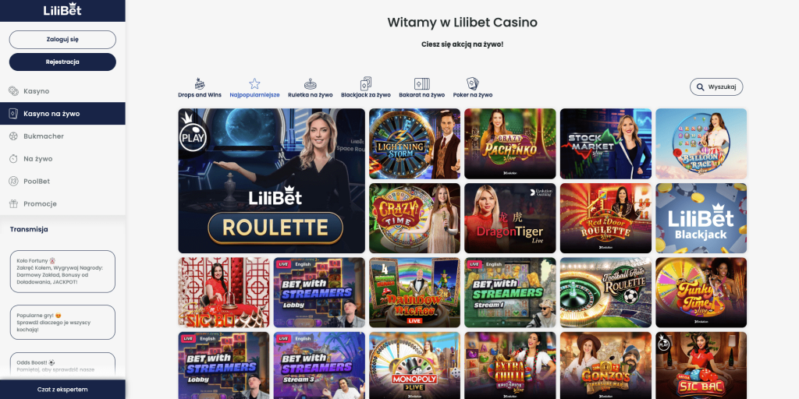Open the Wyszukaj search field
This screenshot has width=799, height=399.
pyautogui.click(x=716, y=87)
